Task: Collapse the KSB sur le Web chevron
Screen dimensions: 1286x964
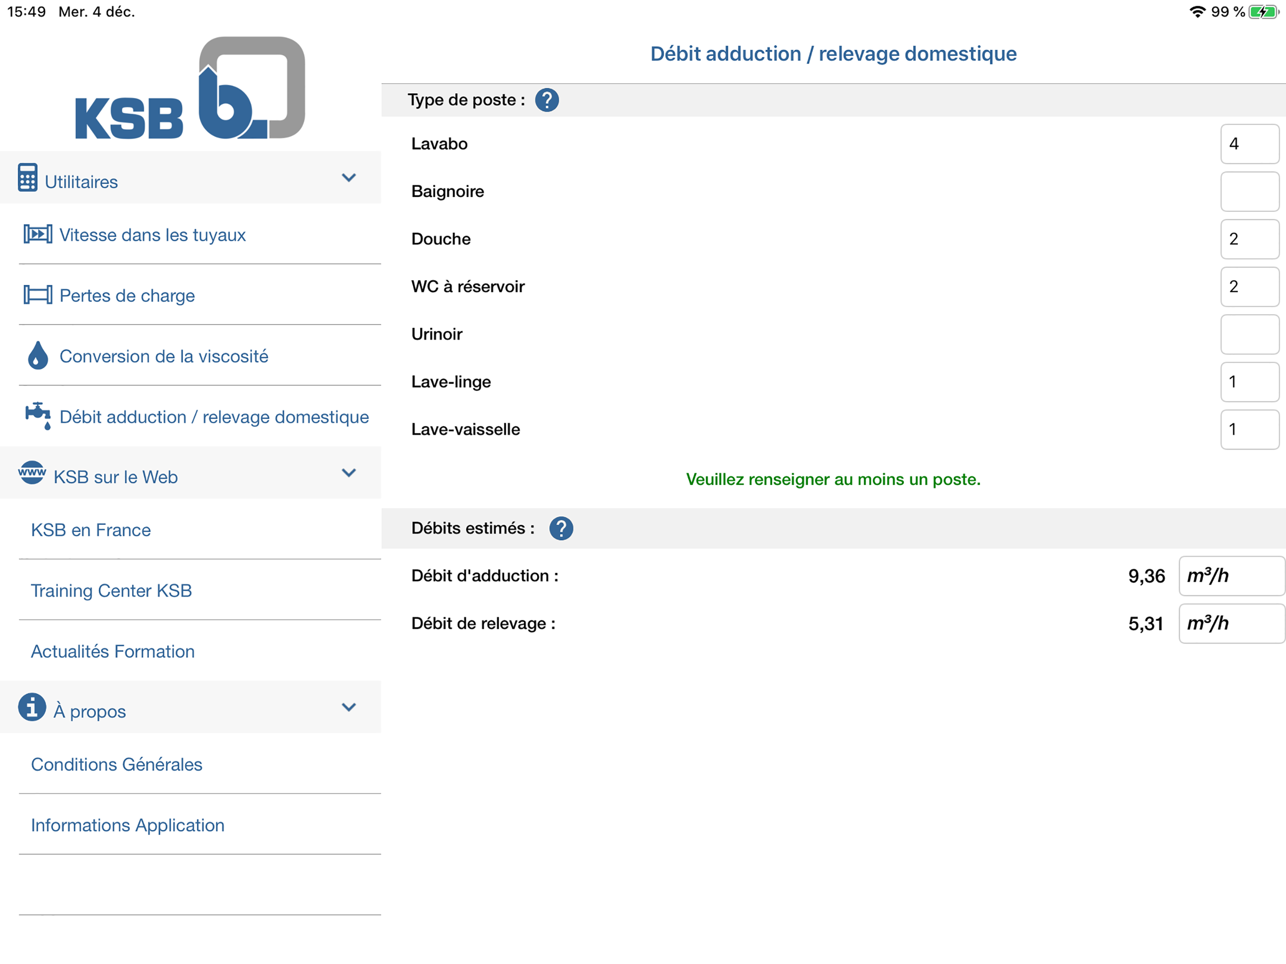Action: click(x=349, y=473)
